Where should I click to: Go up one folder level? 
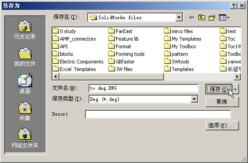click(202, 17)
